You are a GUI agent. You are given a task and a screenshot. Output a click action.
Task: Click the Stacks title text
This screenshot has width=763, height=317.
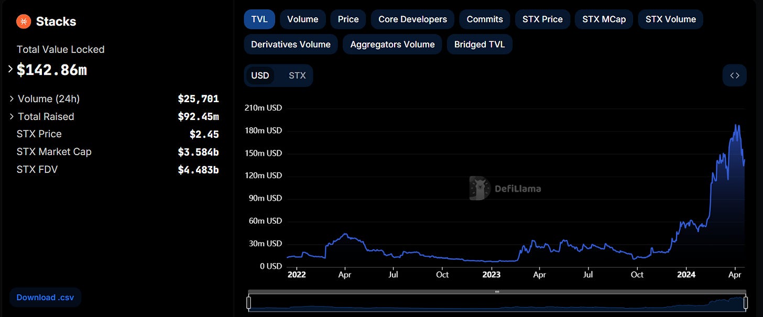[x=56, y=21]
